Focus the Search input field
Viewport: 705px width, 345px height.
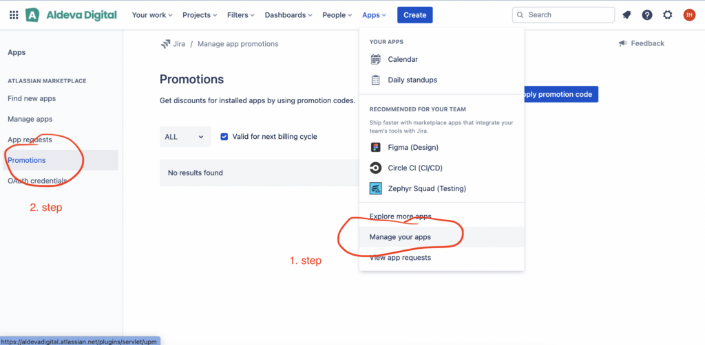coord(563,15)
